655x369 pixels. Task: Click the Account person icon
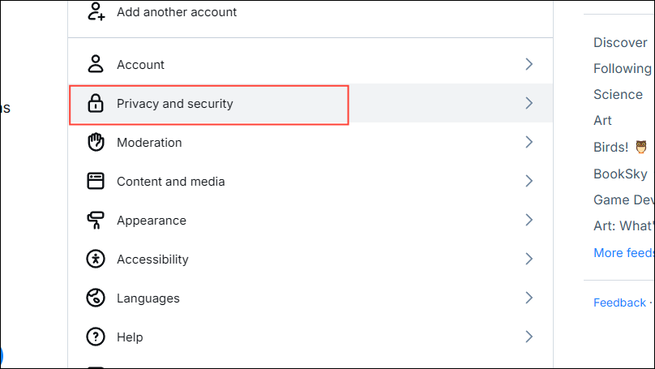point(96,64)
